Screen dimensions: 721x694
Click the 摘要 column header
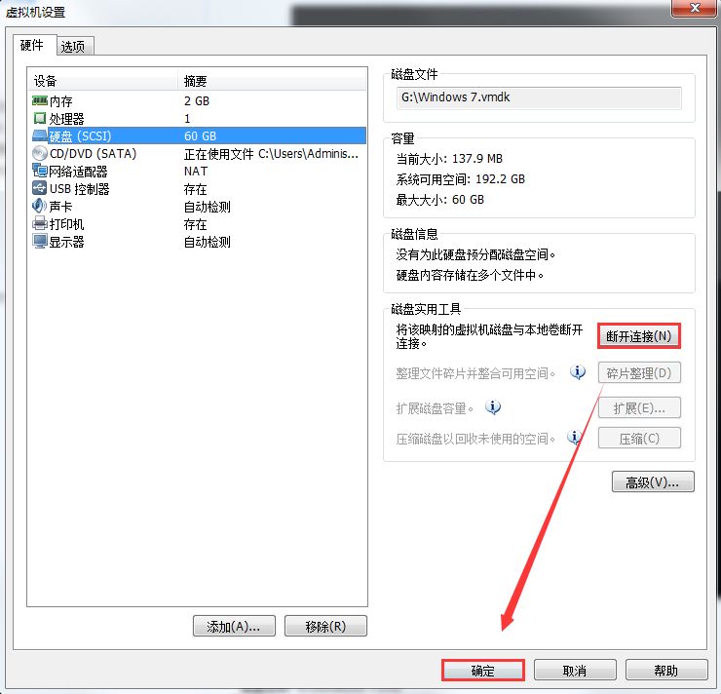[272, 81]
